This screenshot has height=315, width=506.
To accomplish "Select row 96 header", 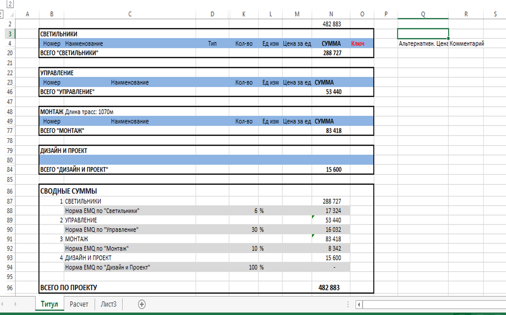I will pos(9,288).
